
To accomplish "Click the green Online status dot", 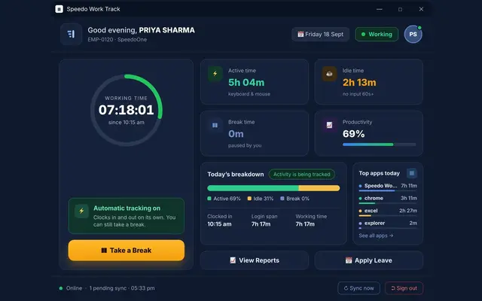I will [x=61, y=288].
